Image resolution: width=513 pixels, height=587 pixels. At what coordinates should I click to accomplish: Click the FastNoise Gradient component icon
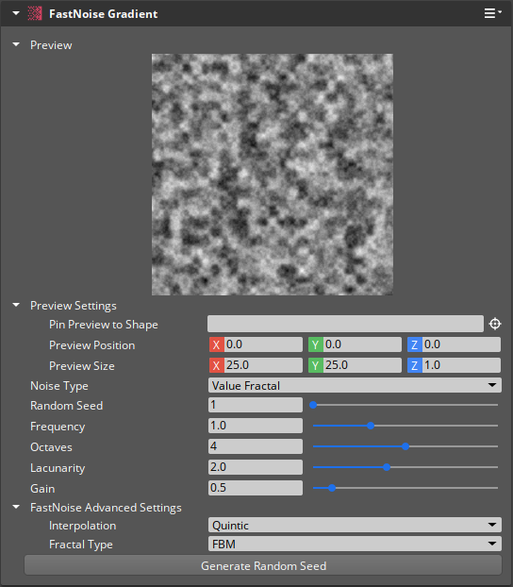(x=35, y=13)
